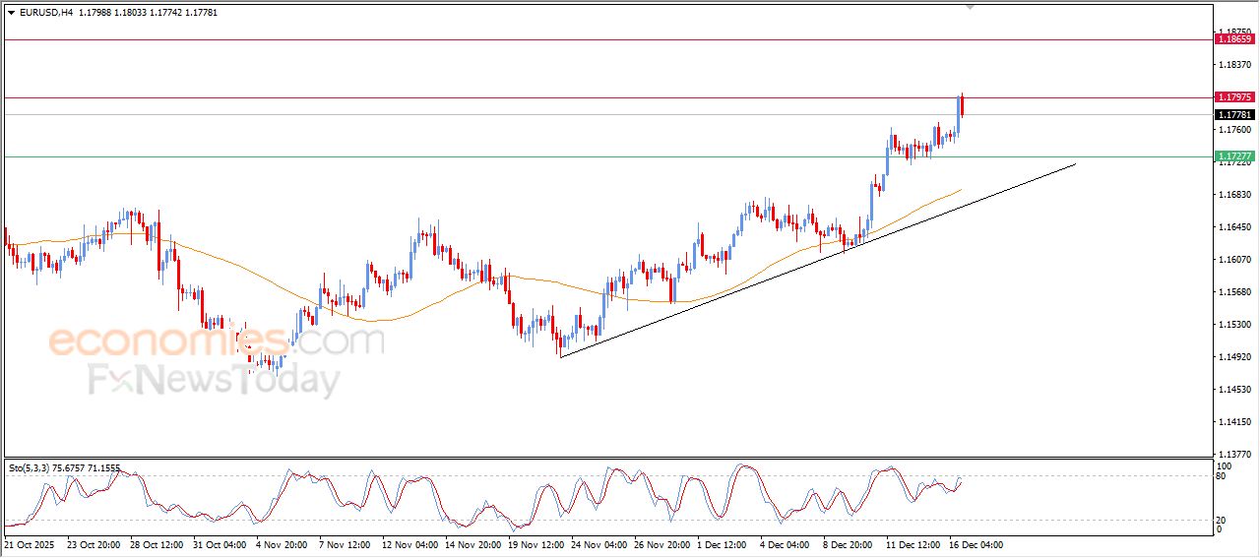Select the green 1.17277 support price label
Screen dimensions: 1260x558
pos(1234,156)
